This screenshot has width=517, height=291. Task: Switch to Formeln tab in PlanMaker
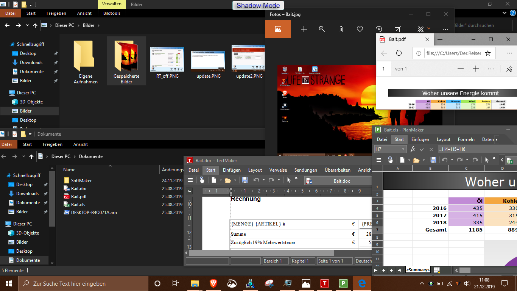pyautogui.click(x=466, y=139)
